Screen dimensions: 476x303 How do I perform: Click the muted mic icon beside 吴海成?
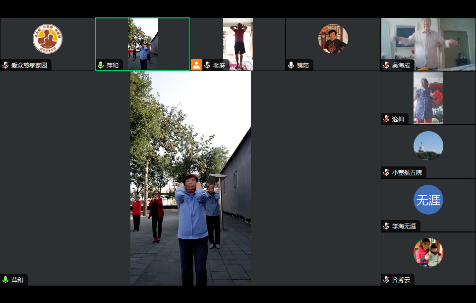pyautogui.click(x=386, y=65)
